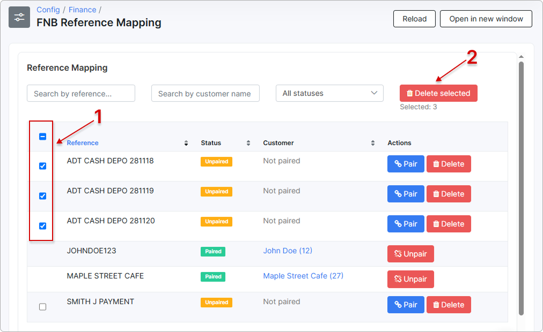Delete the ADT CASH DEPO 281120 reference
This screenshot has height=332, width=543.
(x=449, y=224)
